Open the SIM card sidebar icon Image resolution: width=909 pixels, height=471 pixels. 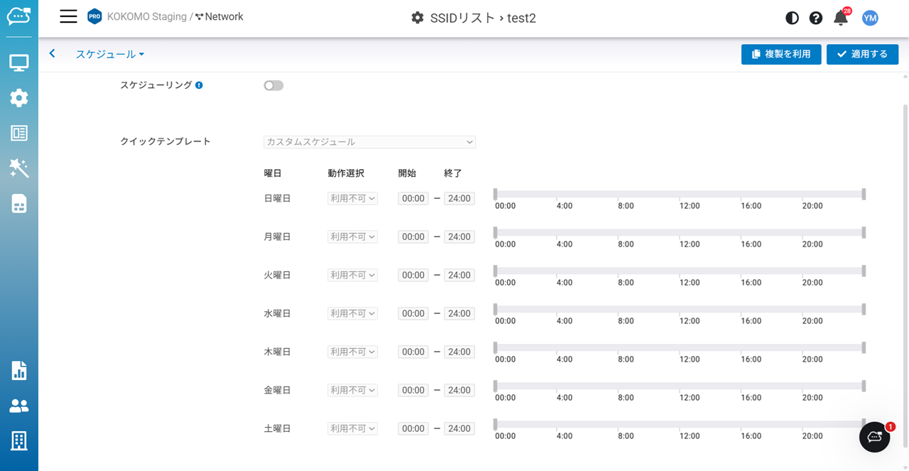pos(19,204)
